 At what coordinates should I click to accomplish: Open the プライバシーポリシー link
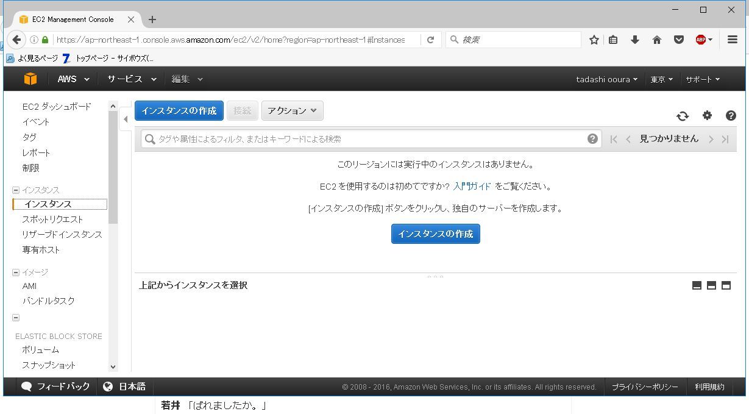[645, 387]
